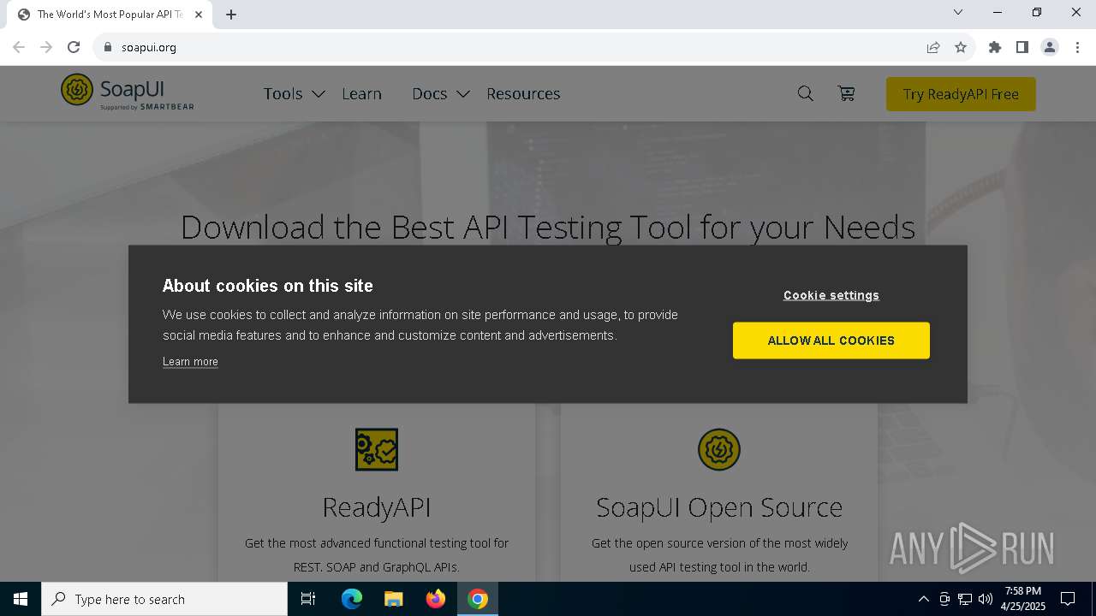
Task: Open the Chrome extensions puzzle icon
Action: (x=994, y=47)
